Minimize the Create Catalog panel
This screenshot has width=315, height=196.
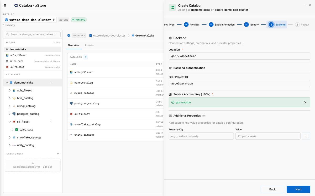click(303, 5)
